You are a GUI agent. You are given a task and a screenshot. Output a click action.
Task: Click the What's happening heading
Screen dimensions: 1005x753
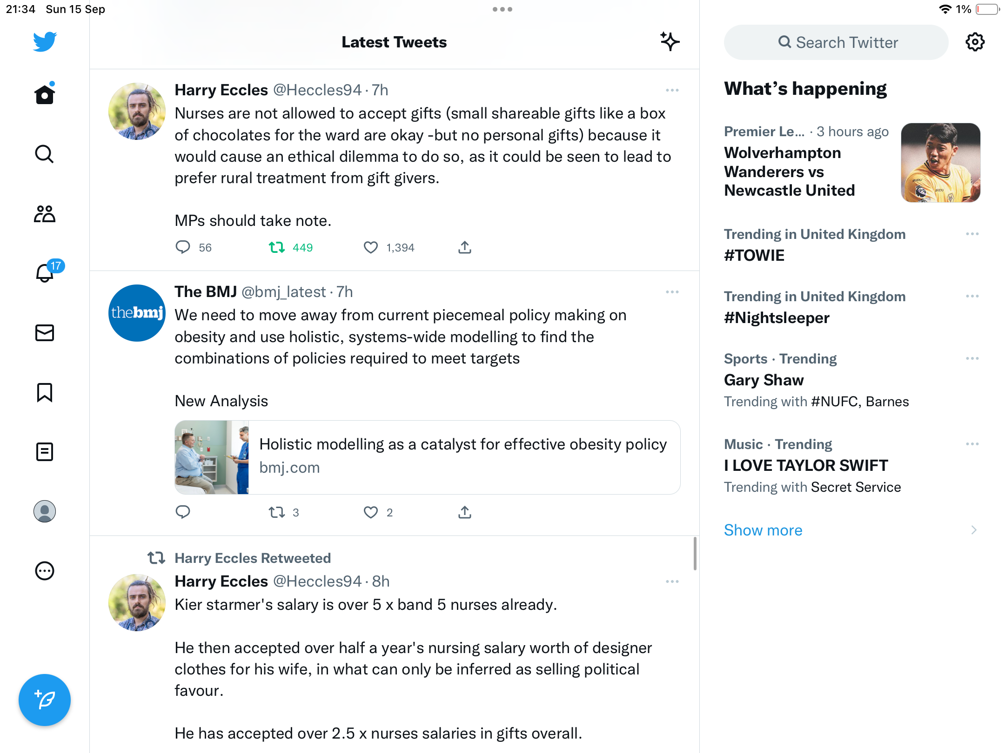(x=805, y=89)
